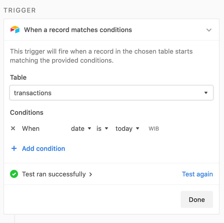The height and width of the screenshot is (223, 224).
Task: Open test results via chevron arrow
Action: pyautogui.click(x=90, y=174)
